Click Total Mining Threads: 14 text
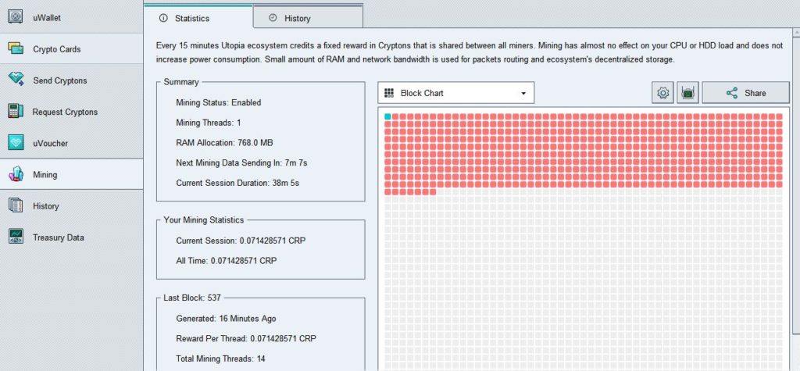 coord(220,359)
